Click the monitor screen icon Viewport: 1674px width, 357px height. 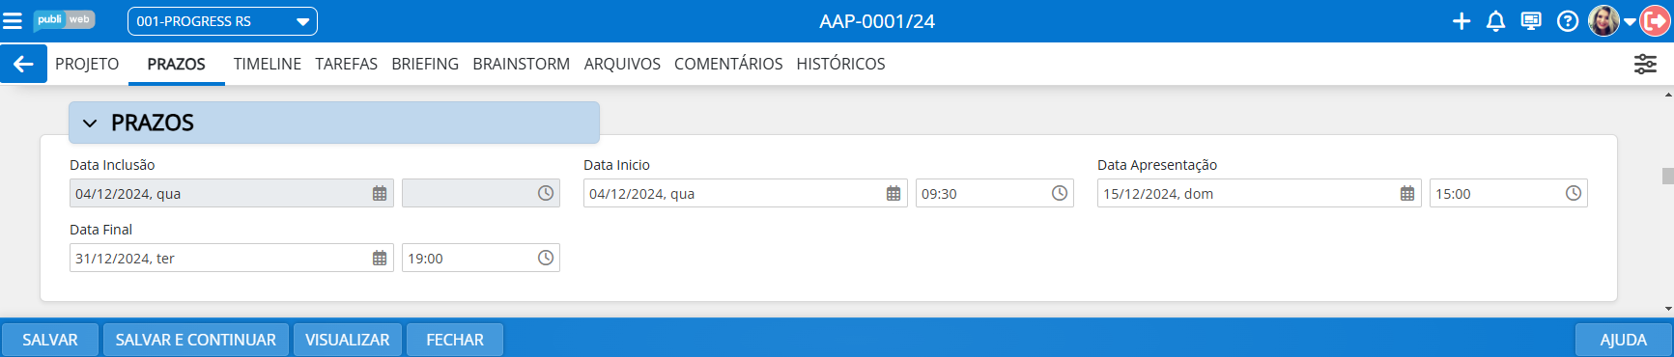coord(1531,20)
